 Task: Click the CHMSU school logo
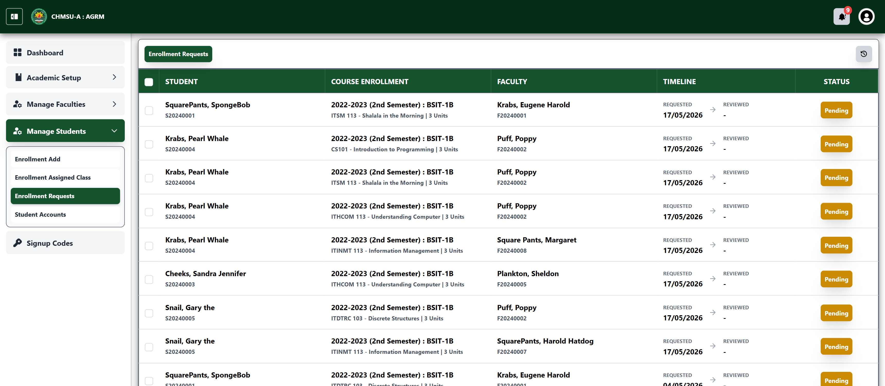tap(39, 16)
